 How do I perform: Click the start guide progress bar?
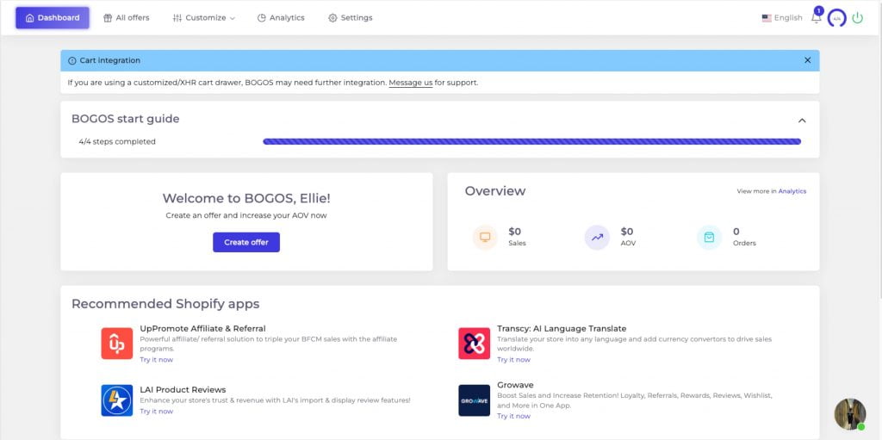tap(531, 141)
